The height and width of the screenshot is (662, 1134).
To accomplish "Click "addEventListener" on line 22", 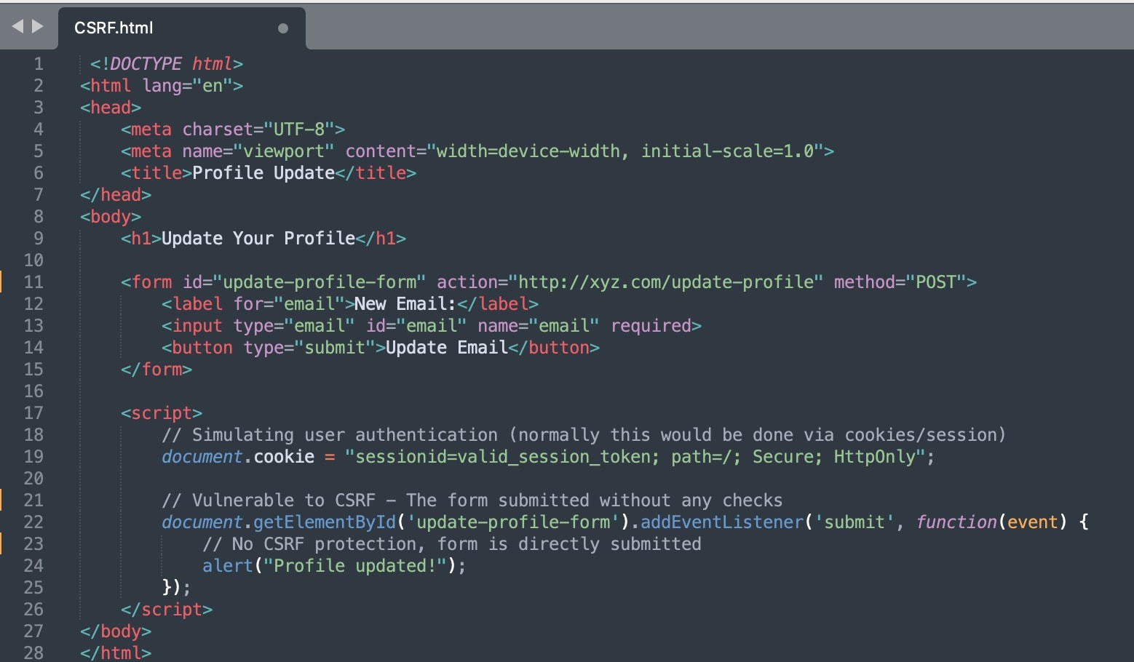I will point(722,522).
